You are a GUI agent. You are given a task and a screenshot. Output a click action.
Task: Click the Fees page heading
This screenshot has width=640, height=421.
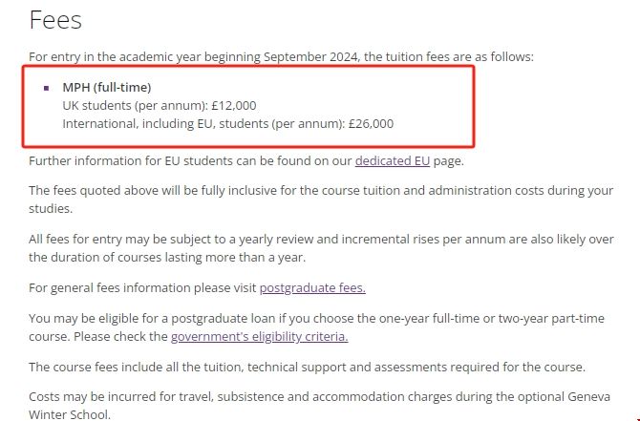(55, 20)
